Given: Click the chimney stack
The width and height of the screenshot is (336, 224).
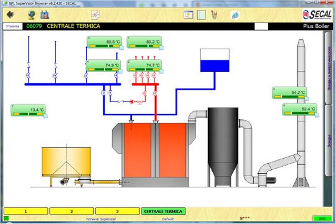Looking at the screenshot, I should 301,113.
